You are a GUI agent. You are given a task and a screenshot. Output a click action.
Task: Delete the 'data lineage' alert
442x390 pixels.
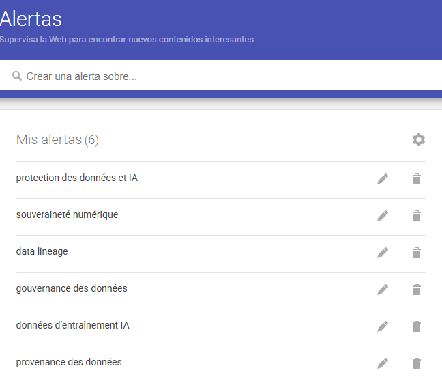point(417,253)
